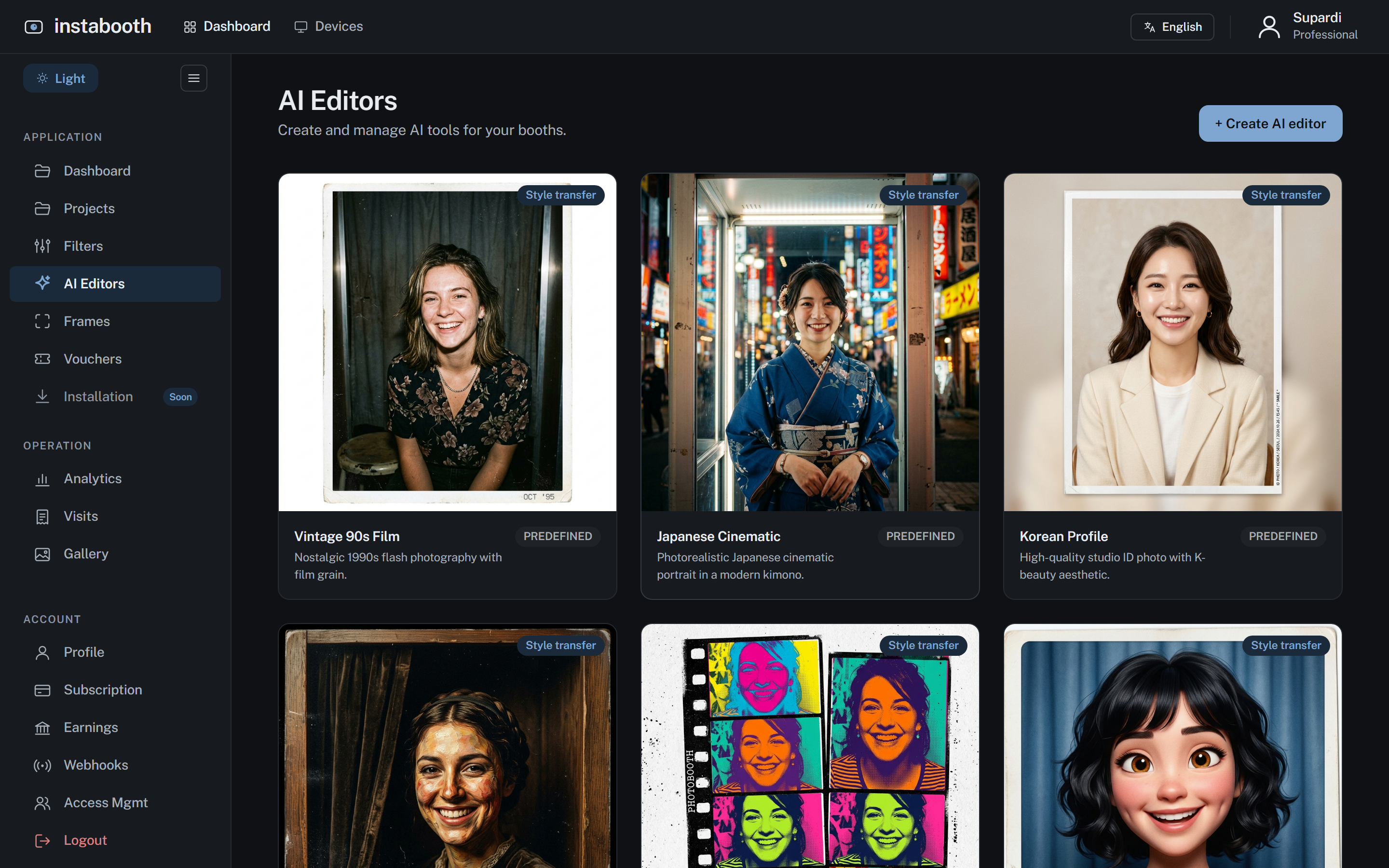Click the Filters sliders icon

click(42, 246)
